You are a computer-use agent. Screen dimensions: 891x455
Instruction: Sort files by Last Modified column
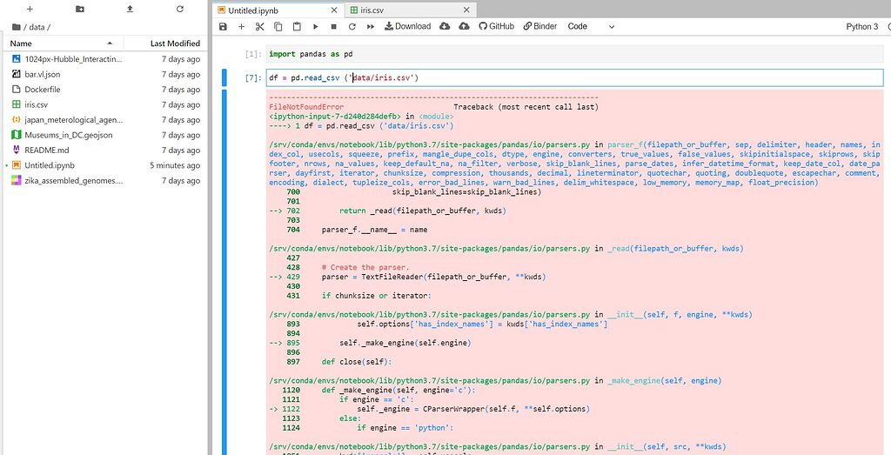point(174,43)
